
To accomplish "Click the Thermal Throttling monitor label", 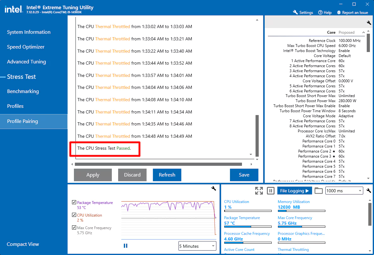I will [293, 250].
